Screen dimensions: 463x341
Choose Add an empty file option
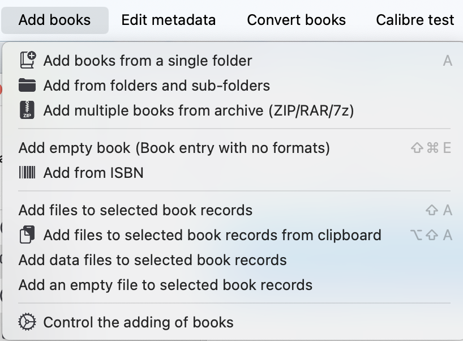(x=165, y=285)
